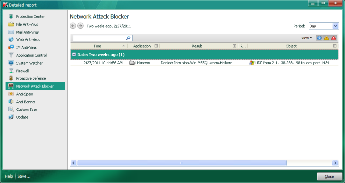Click the Web Anti-Virus globe icon
Viewport: 345px width, 183px height.
point(11,39)
